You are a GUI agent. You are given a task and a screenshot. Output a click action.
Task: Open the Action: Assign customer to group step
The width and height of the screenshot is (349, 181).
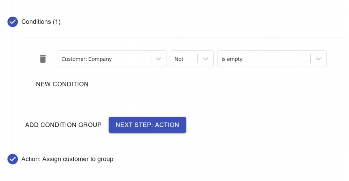point(67,159)
